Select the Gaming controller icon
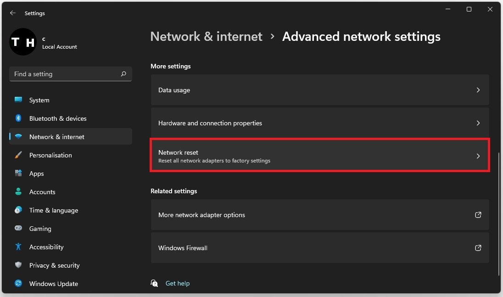The height and width of the screenshot is (297, 503). pyautogui.click(x=18, y=229)
